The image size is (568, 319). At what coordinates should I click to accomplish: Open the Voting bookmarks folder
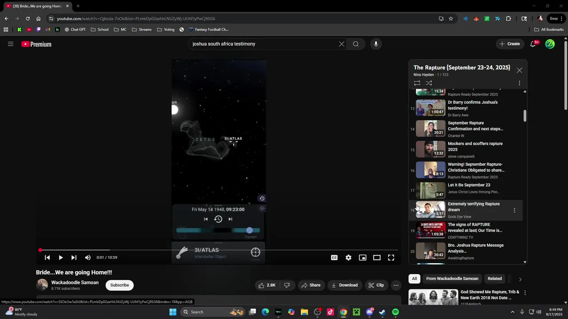coord(166,30)
